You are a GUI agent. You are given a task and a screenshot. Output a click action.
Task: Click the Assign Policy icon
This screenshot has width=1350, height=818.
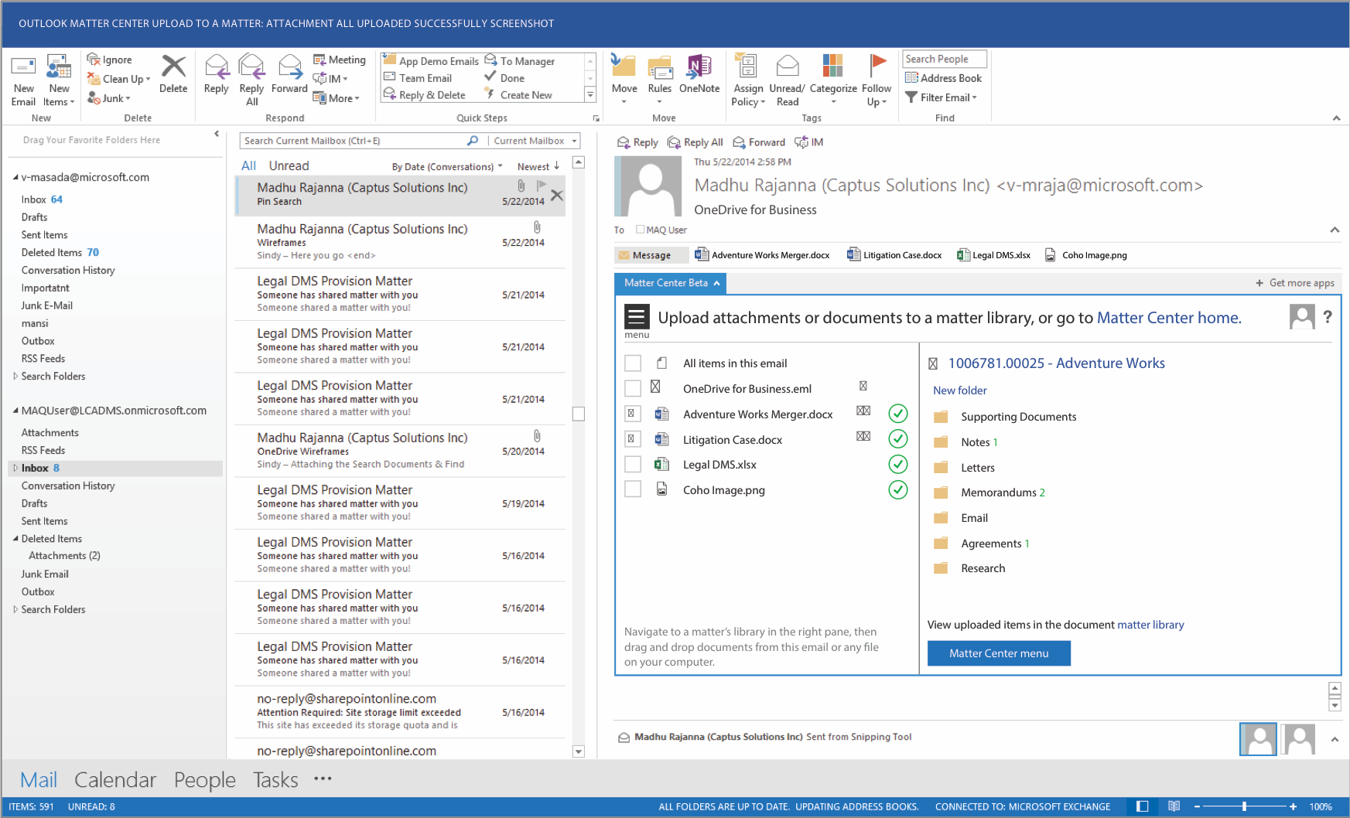pyautogui.click(x=747, y=66)
